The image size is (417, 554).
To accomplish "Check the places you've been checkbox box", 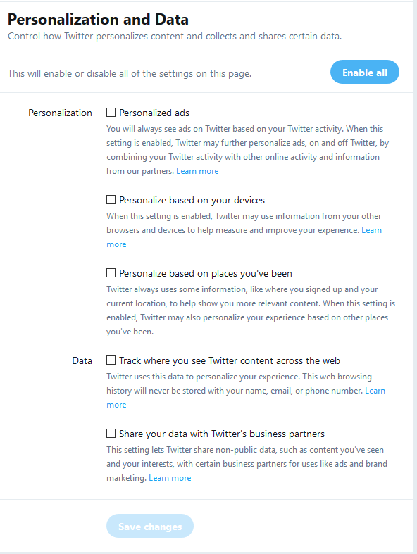I will [111, 272].
